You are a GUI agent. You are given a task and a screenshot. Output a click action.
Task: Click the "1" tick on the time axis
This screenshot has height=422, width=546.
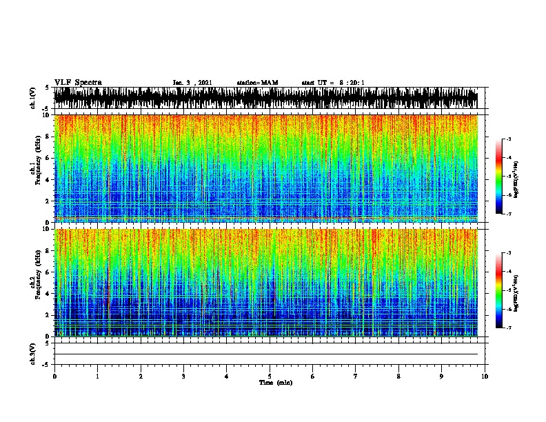pos(97,376)
